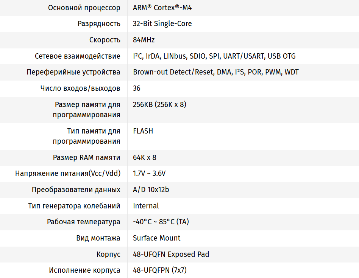Click the "32-Bit Single-Core" value

click(x=162, y=23)
